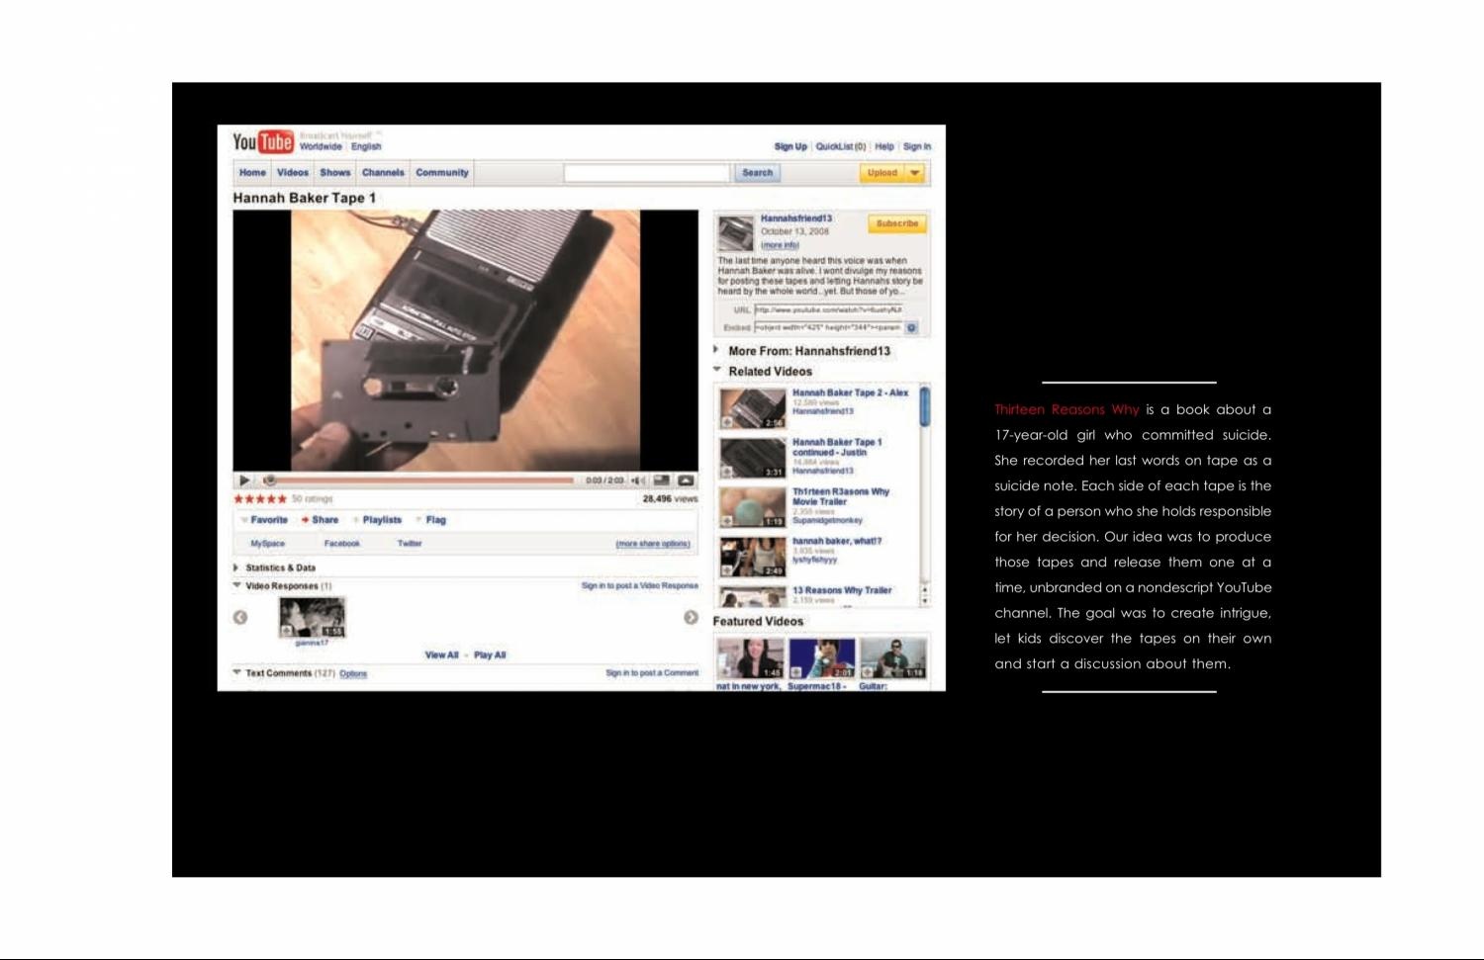Viewport: 1484px width, 960px height.
Task: Click the Sign Up link
Action: pyautogui.click(x=790, y=146)
